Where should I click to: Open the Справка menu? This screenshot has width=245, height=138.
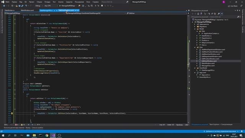point(95,2)
